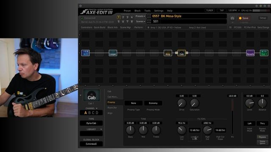Open the Channel dropdown arrow
271x152 pixels.
coord(97,109)
